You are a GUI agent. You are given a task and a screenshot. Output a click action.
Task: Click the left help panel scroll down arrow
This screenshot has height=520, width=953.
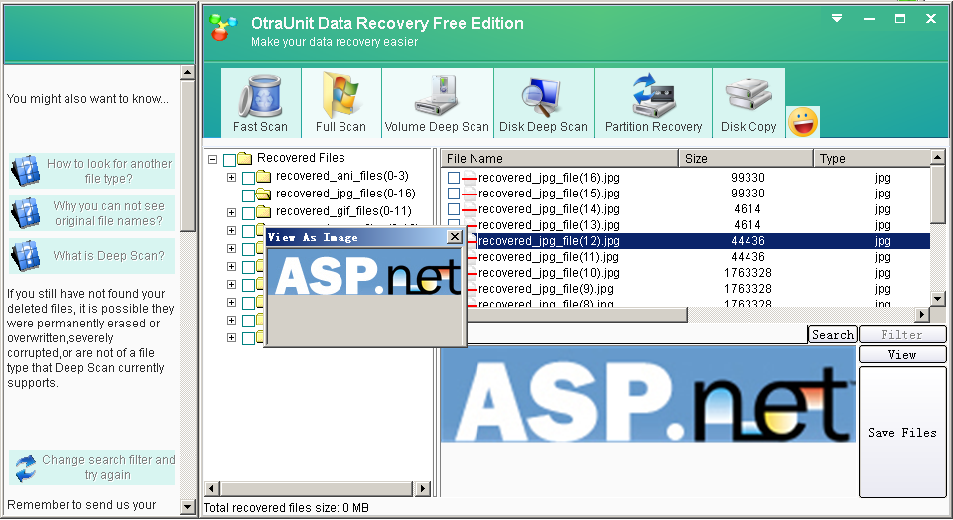click(188, 506)
